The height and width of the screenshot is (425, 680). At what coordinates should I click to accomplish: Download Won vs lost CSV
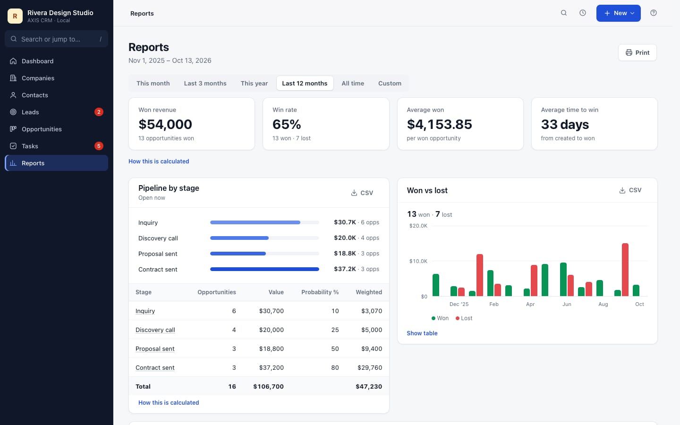pos(630,190)
